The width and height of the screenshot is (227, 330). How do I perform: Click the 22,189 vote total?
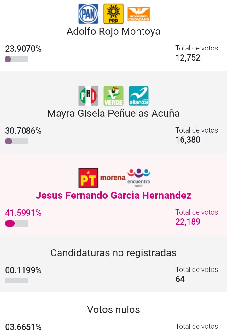(x=188, y=222)
